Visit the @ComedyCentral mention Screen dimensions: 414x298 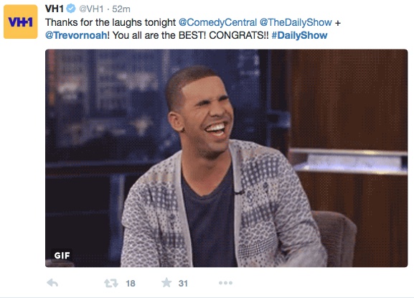217,22
